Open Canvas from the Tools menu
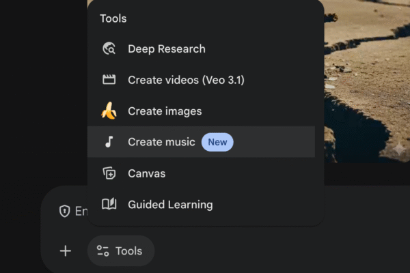 [202, 173]
